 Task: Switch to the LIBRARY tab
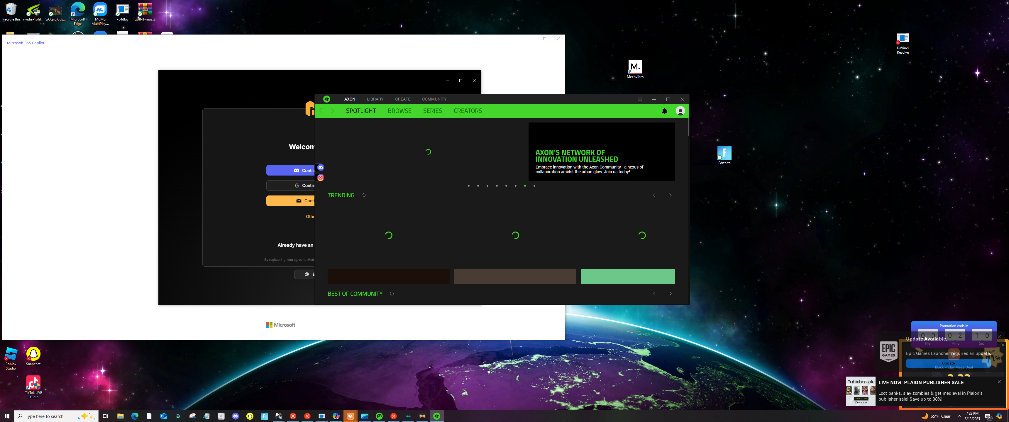tap(375, 99)
